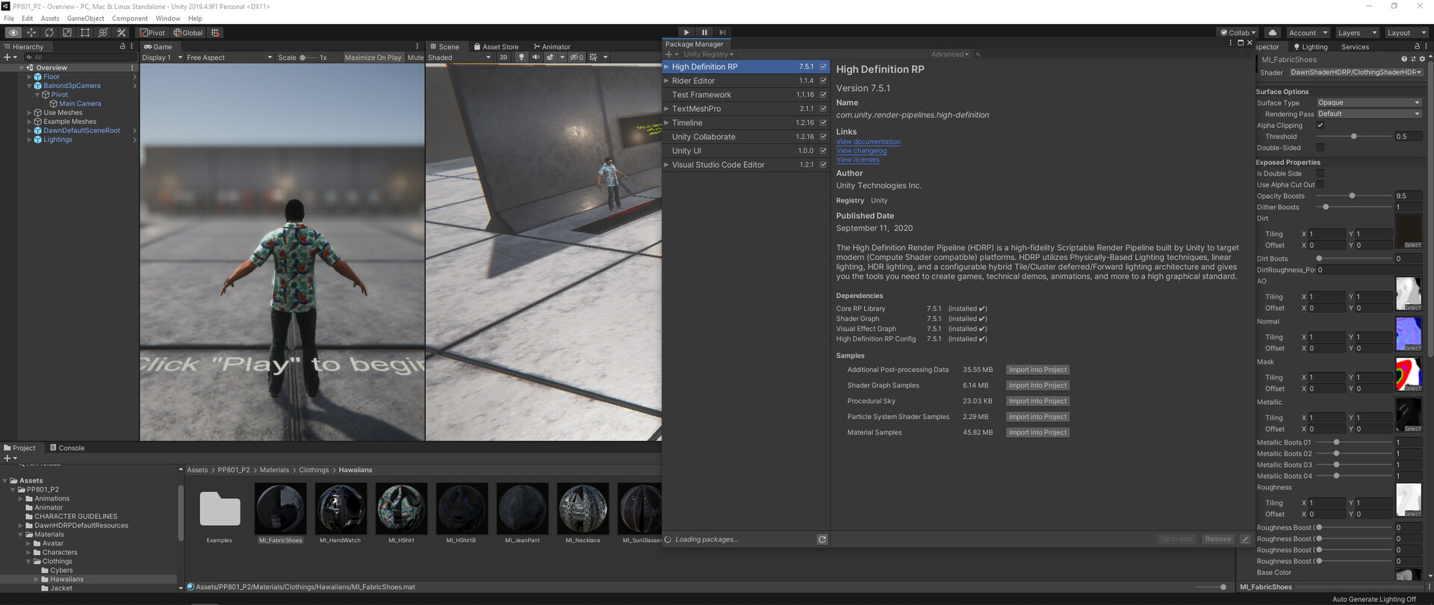Maximize the Package Manager window

[x=1241, y=43]
